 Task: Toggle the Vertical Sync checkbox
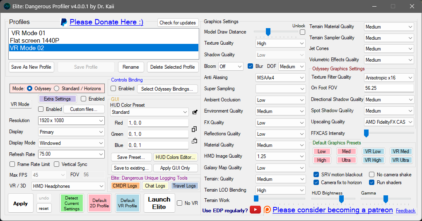(56, 164)
